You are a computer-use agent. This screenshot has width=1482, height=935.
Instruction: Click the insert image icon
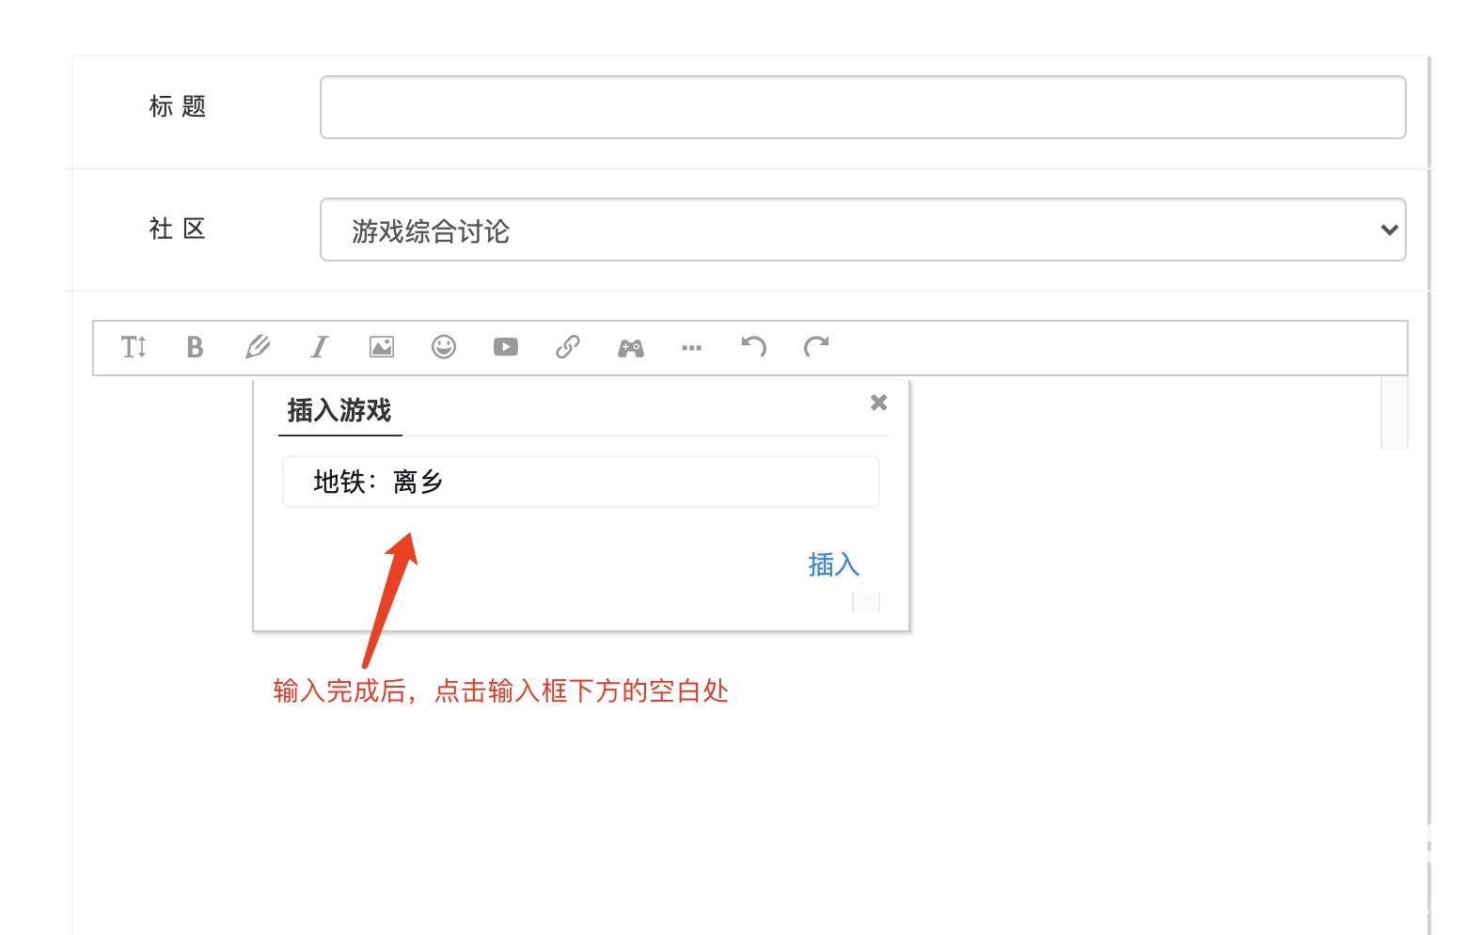381,347
